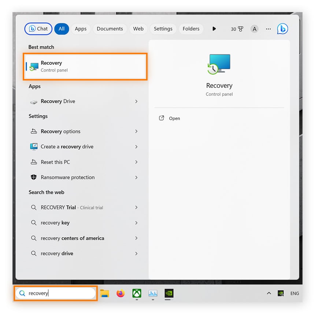Open the Chat feature in search
The width and height of the screenshot is (315, 314).
38,29
